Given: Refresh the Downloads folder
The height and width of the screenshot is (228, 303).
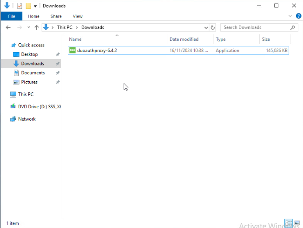Looking at the screenshot, I should [x=212, y=27].
